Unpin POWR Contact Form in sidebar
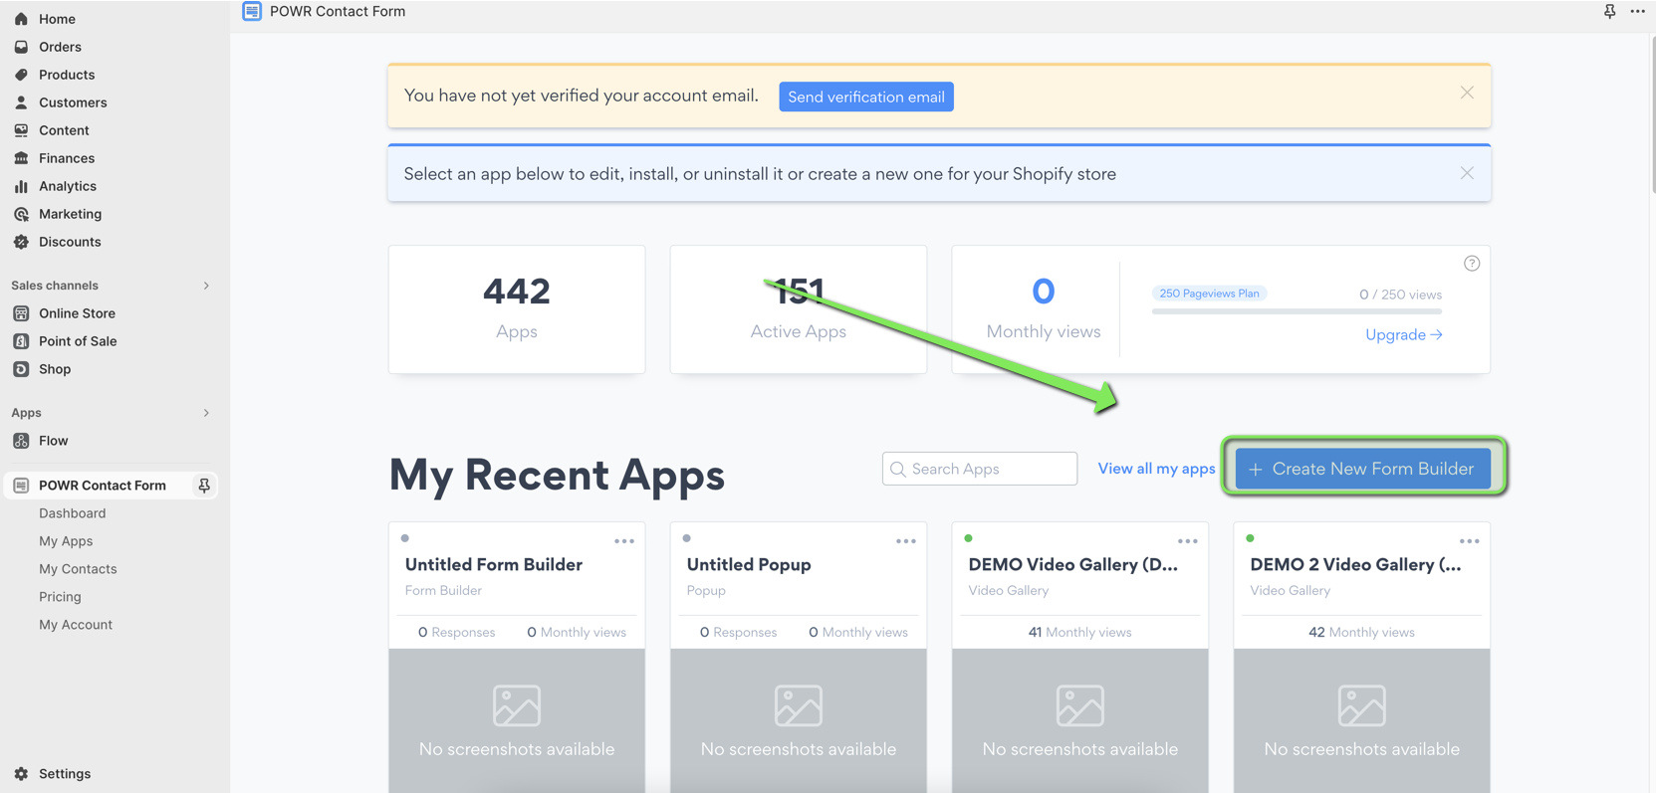1656x793 pixels. [204, 486]
